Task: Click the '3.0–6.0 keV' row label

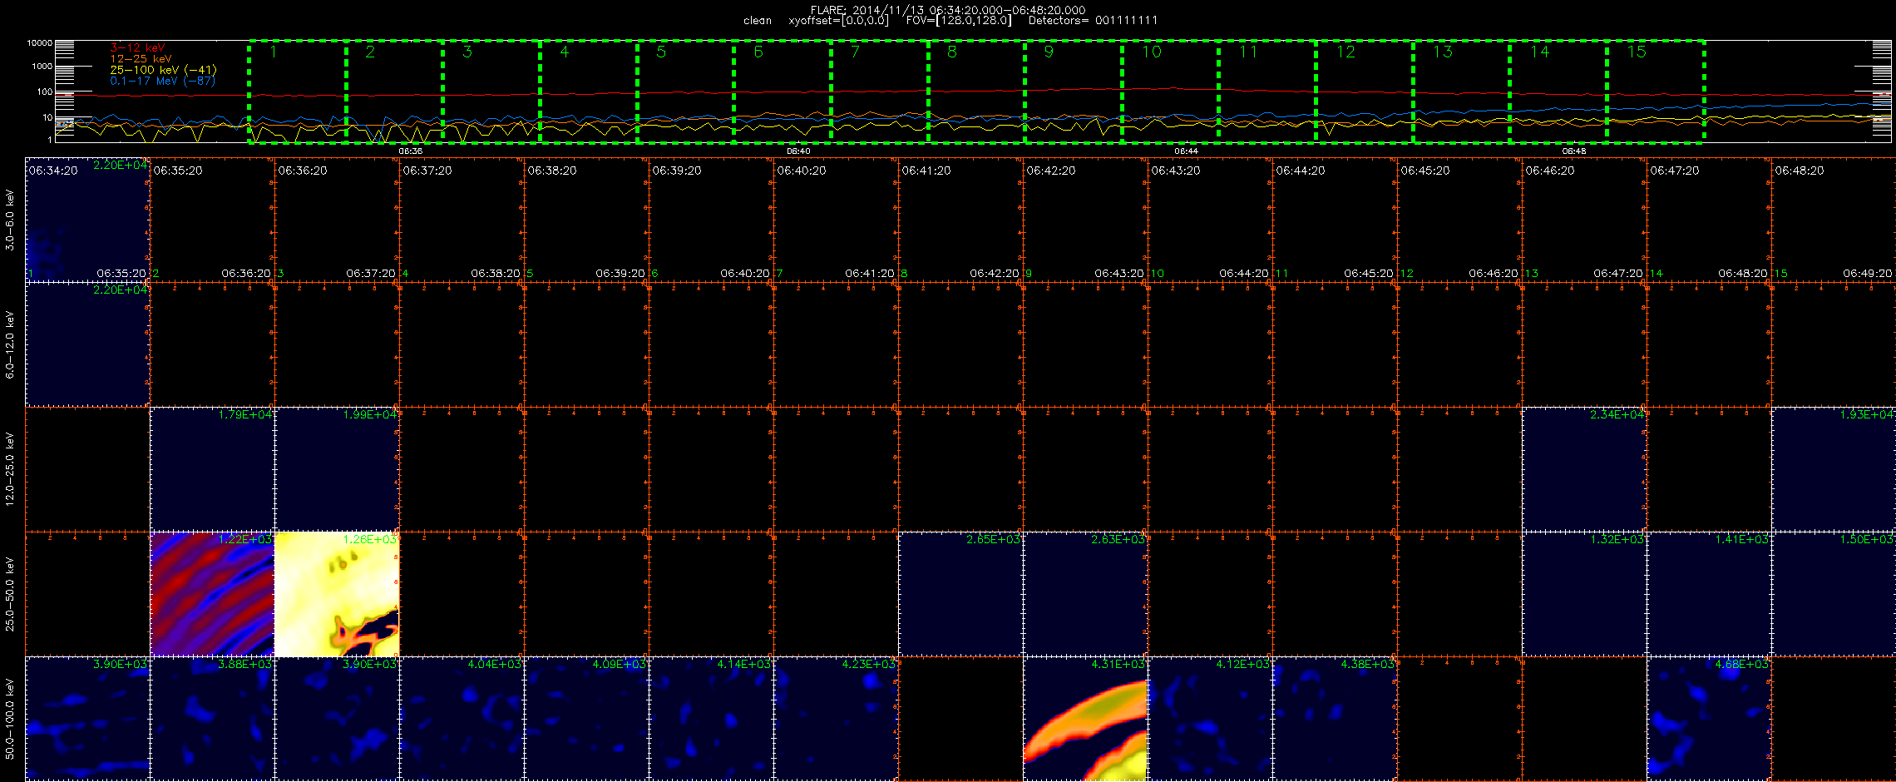Action: pos(10,220)
